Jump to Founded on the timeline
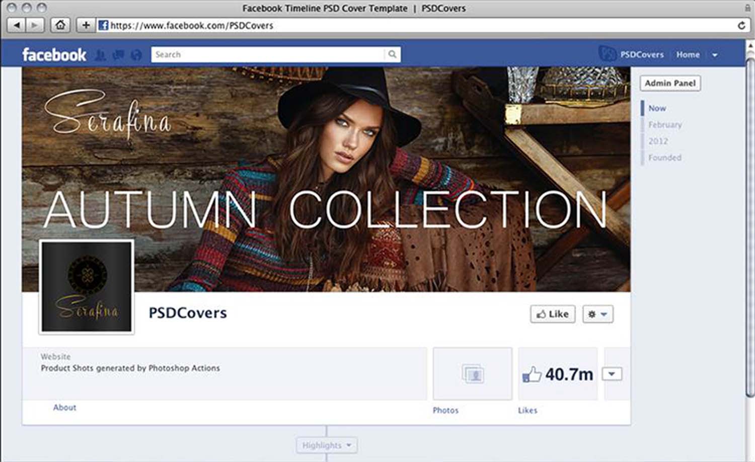 coord(664,158)
